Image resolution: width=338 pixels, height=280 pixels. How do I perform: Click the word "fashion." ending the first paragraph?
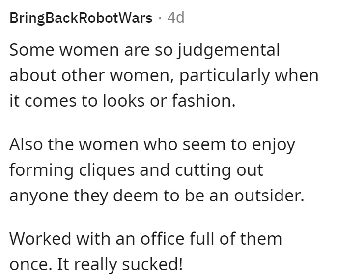203,100
